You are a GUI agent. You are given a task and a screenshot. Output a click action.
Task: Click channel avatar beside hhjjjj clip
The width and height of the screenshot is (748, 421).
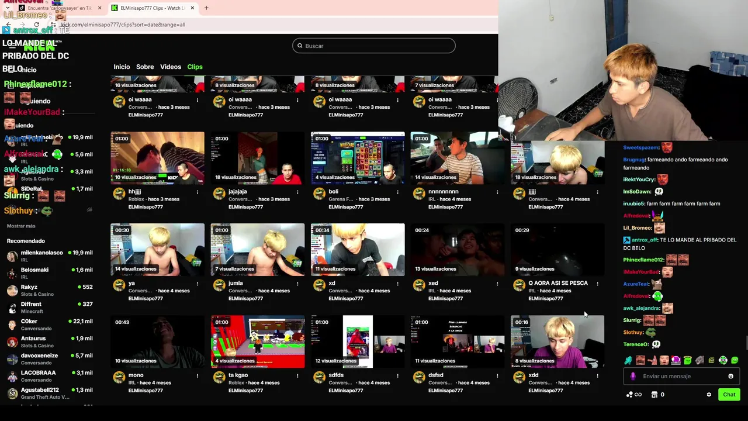click(x=119, y=194)
